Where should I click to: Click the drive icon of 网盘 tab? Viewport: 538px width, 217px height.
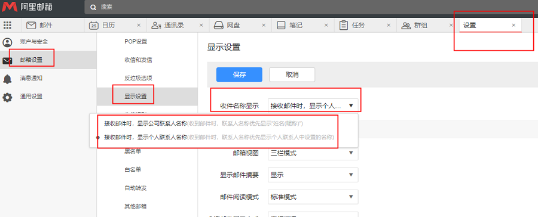[219, 25]
